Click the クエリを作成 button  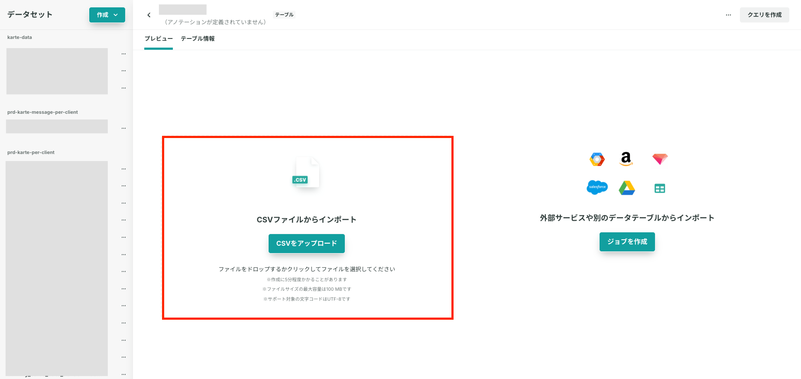point(764,15)
